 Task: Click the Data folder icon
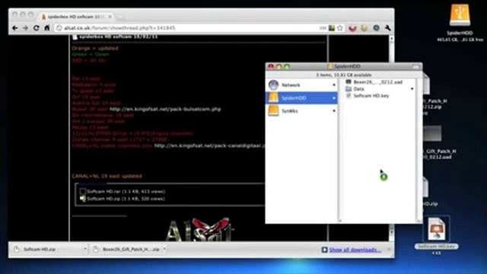(x=349, y=89)
